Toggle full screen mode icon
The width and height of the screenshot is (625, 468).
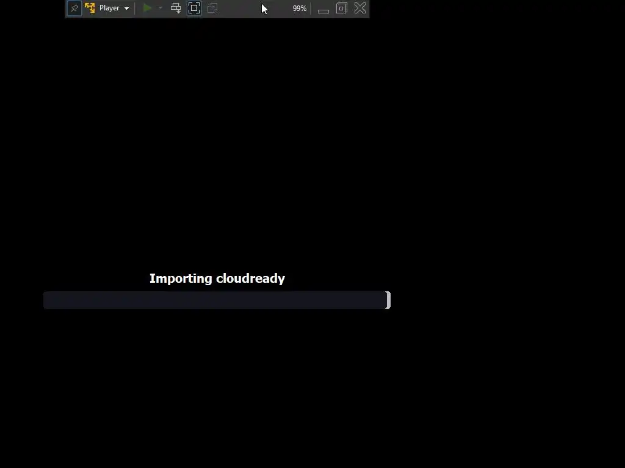[x=194, y=8]
